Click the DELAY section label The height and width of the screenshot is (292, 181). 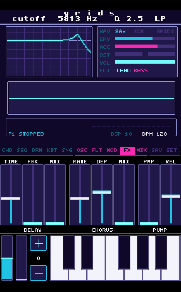point(33,230)
